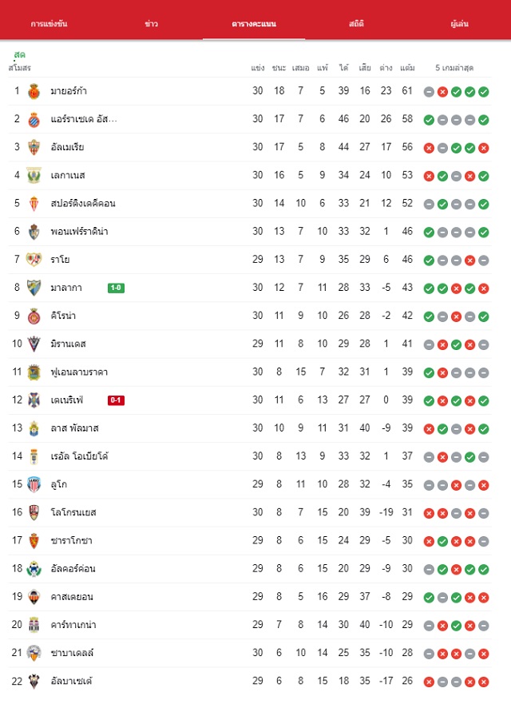Click the Málaga crest in row 8

(x=34, y=288)
